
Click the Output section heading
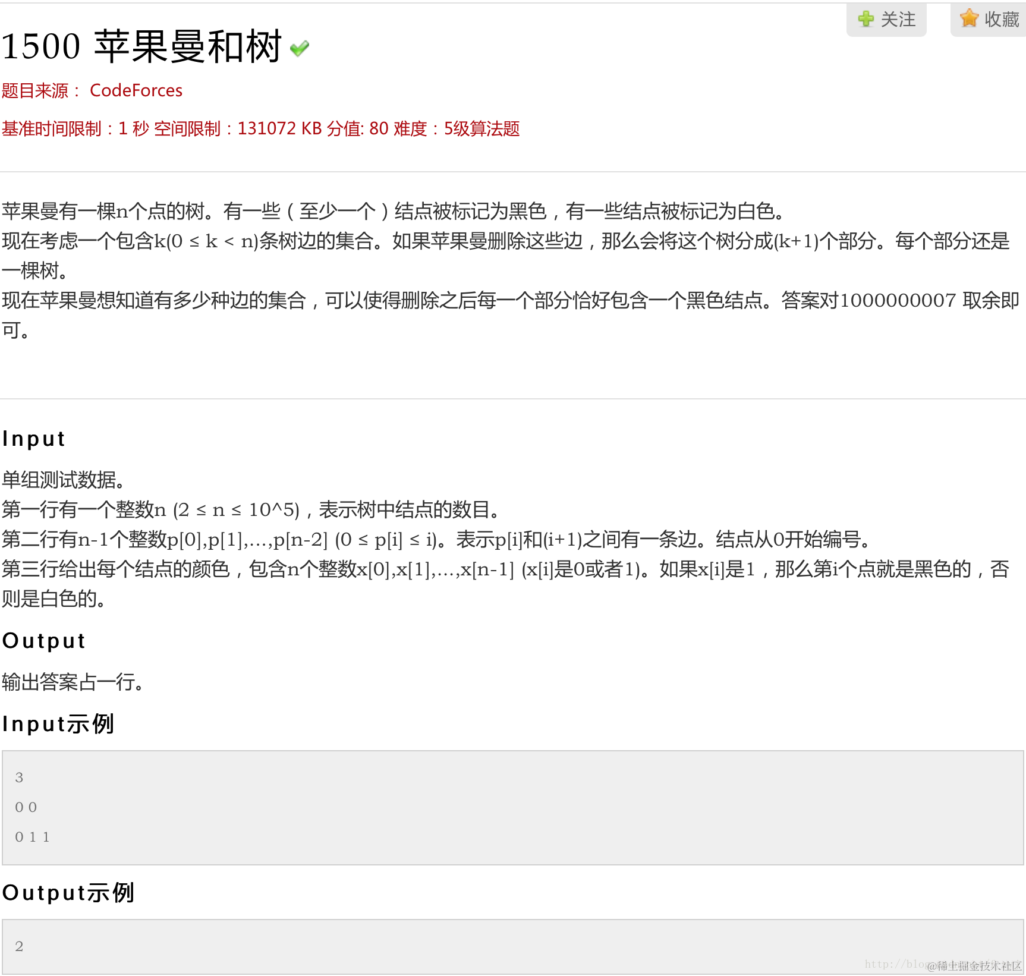click(x=44, y=641)
